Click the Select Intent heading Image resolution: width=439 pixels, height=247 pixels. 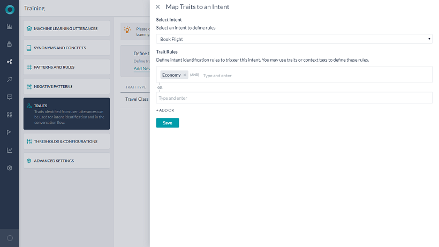pos(169,20)
